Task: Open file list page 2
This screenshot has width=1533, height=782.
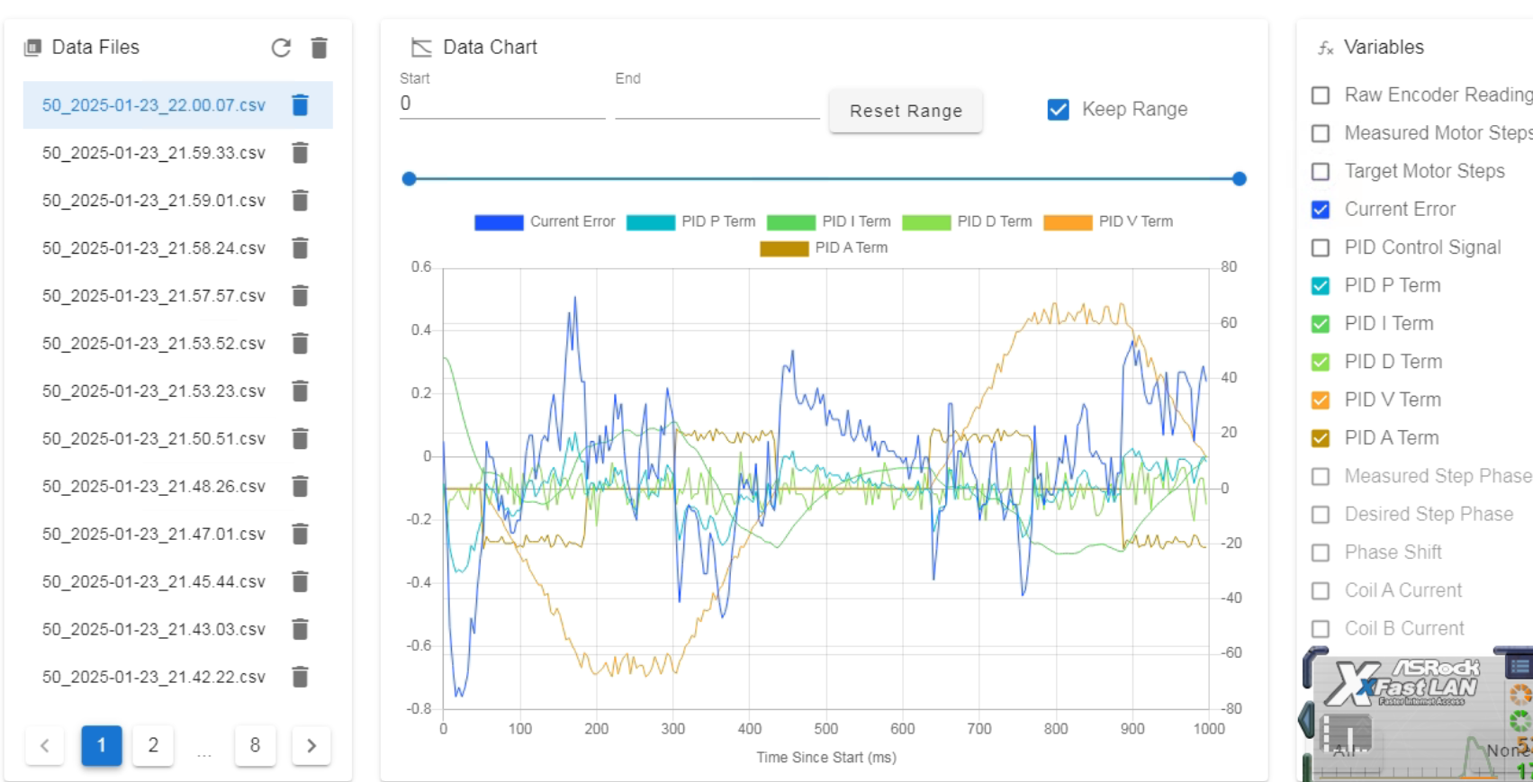Action: (x=153, y=746)
